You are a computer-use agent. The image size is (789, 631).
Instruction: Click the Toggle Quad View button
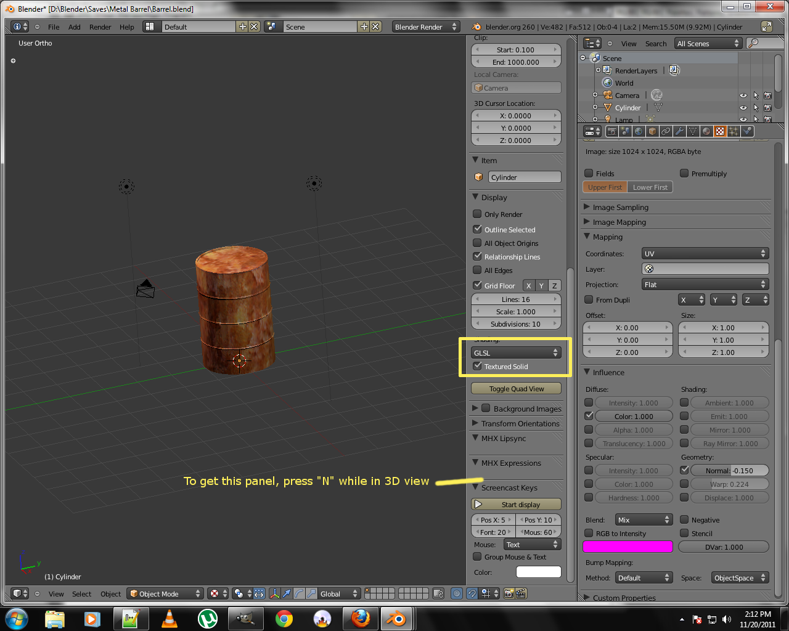click(516, 389)
